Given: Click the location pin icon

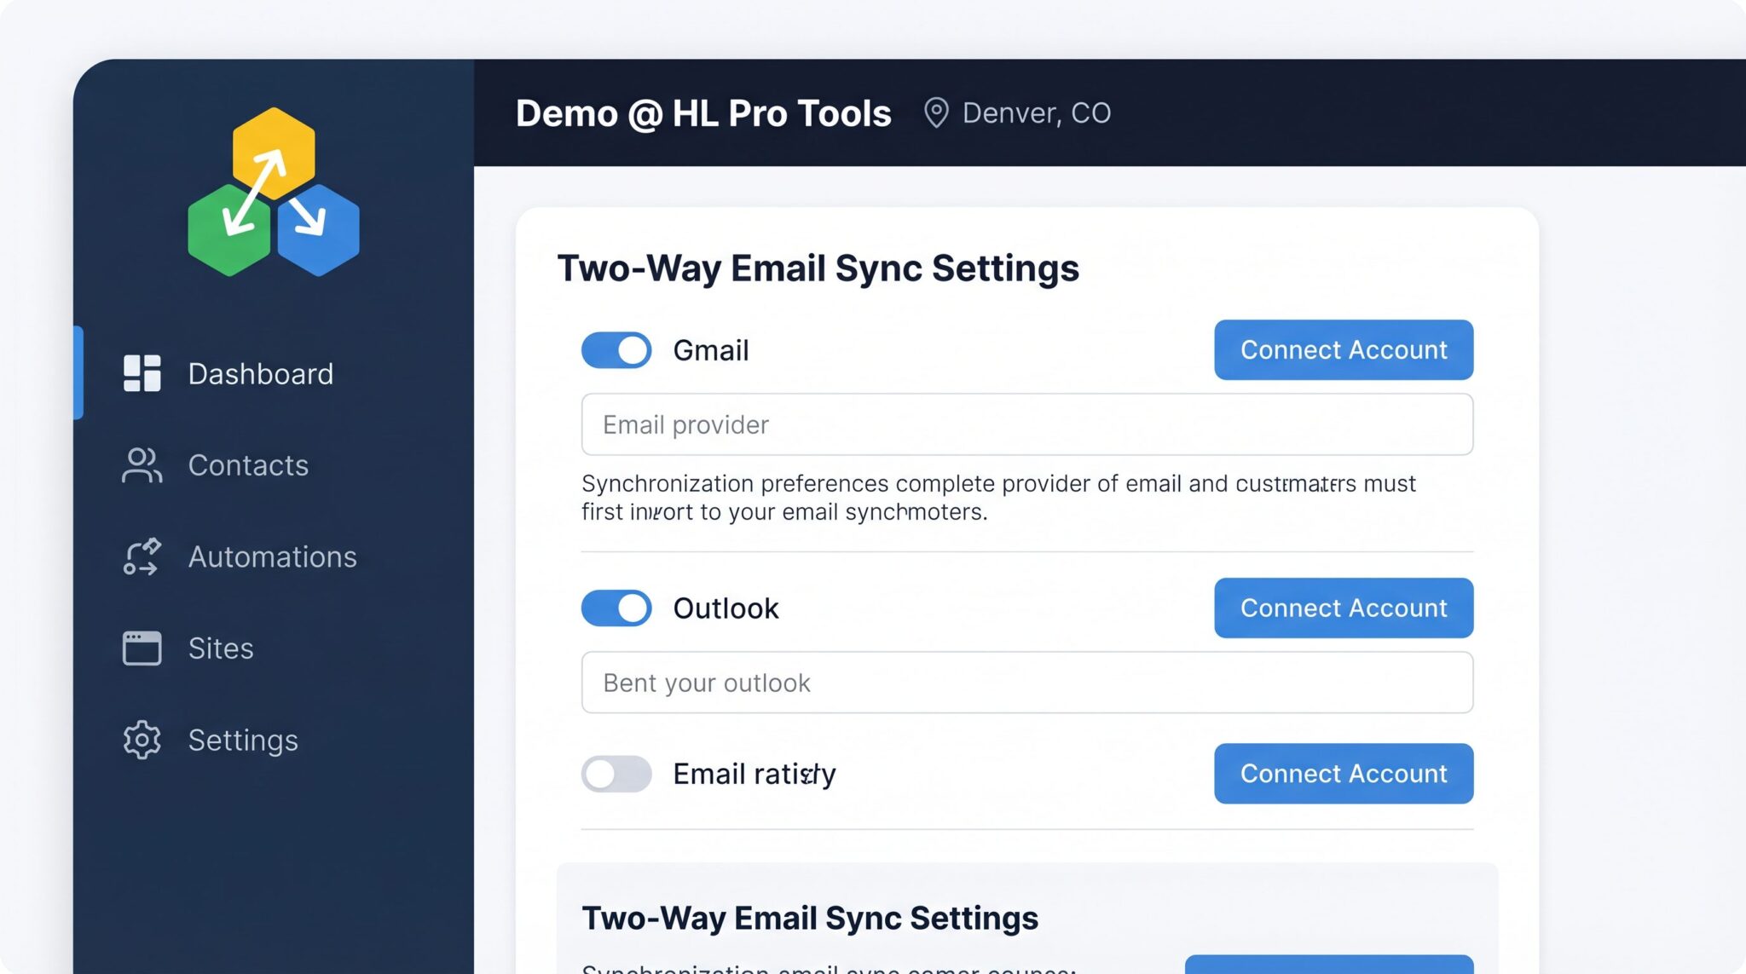Looking at the screenshot, I should 936,112.
